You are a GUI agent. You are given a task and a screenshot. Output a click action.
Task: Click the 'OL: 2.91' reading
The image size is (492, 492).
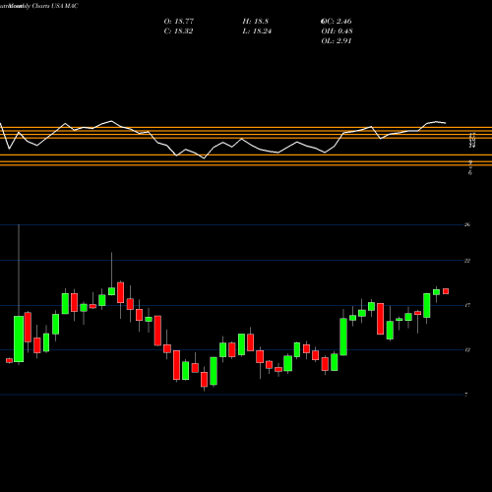(x=337, y=41)
